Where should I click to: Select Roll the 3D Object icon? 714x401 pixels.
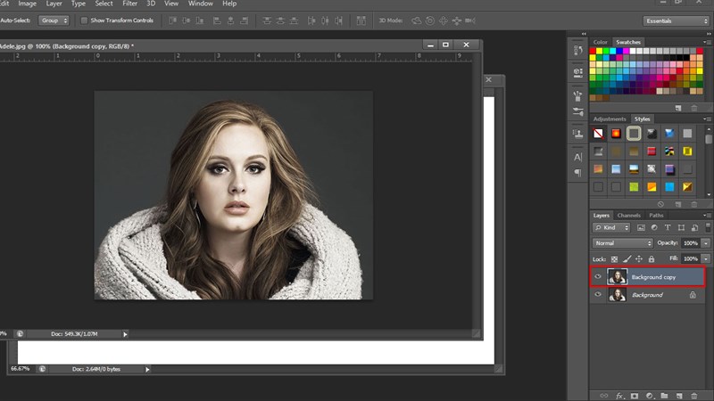click(430, 20)
